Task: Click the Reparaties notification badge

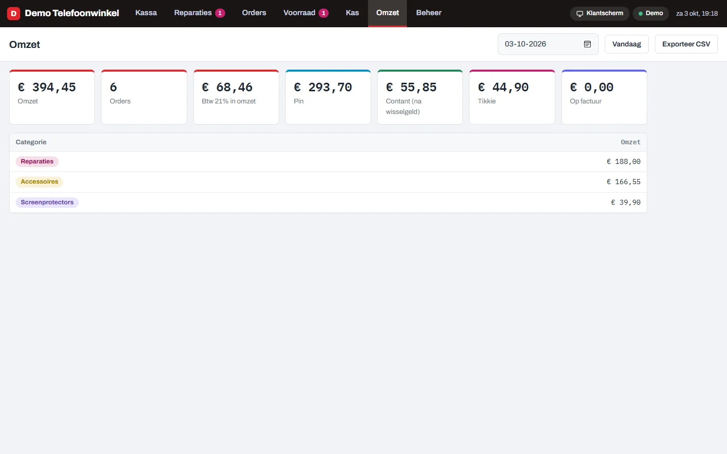Action: coord(220,13)
